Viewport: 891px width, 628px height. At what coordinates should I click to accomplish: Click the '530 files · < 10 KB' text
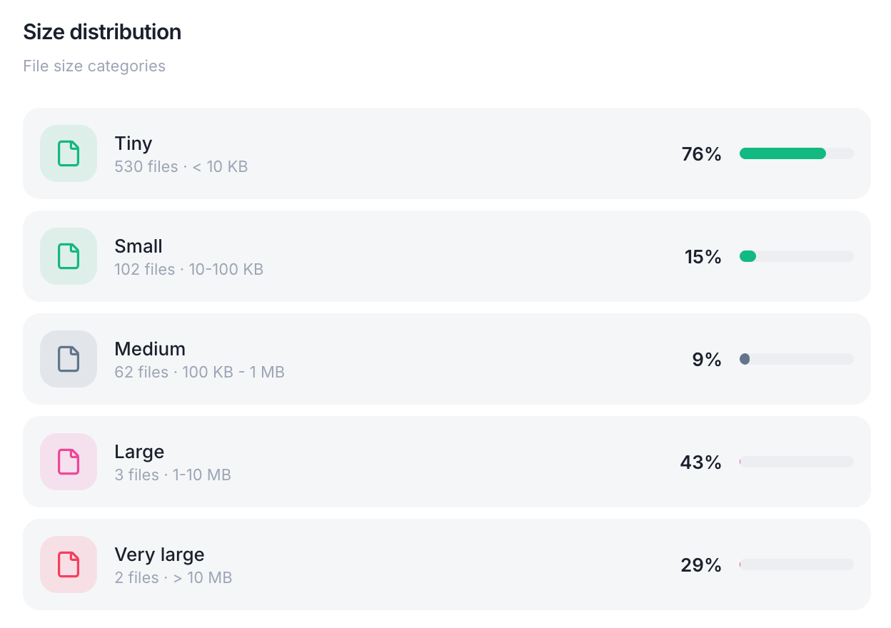click(181, 167)
